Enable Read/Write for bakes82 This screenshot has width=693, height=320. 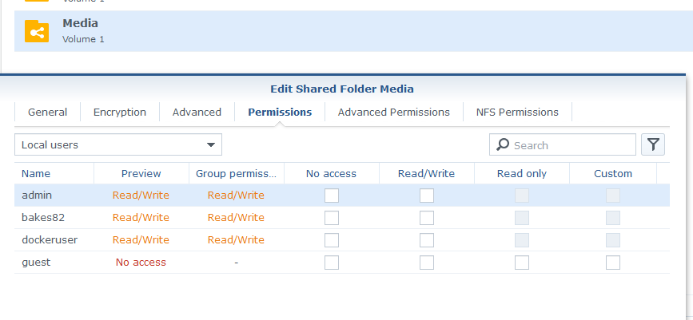[427, 218]
